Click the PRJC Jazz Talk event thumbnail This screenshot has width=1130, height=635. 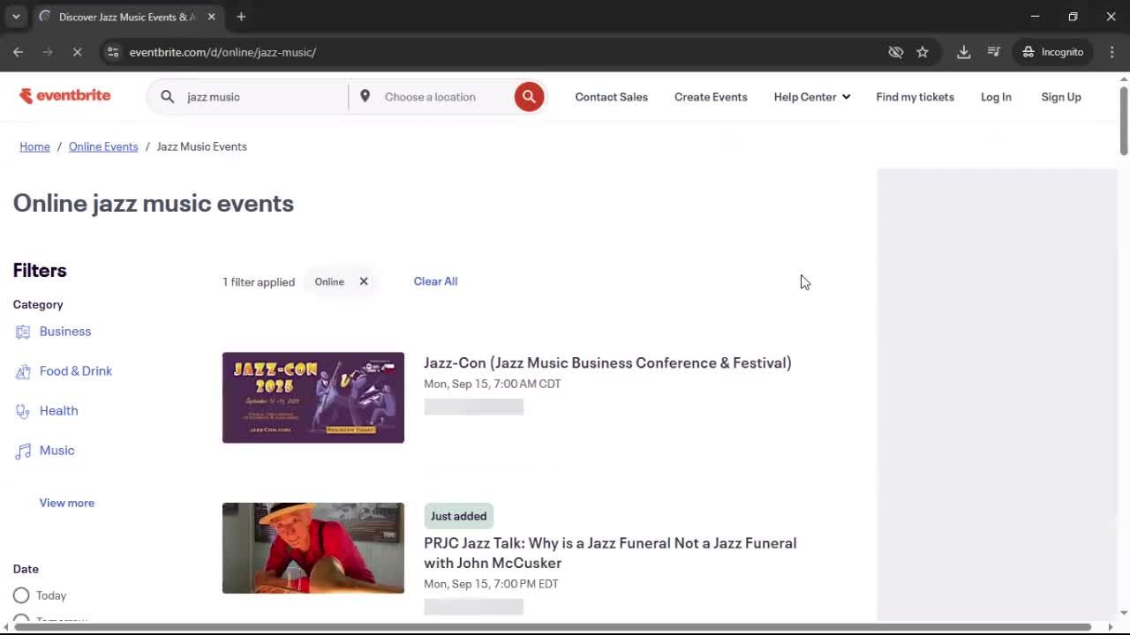[313, 549]
